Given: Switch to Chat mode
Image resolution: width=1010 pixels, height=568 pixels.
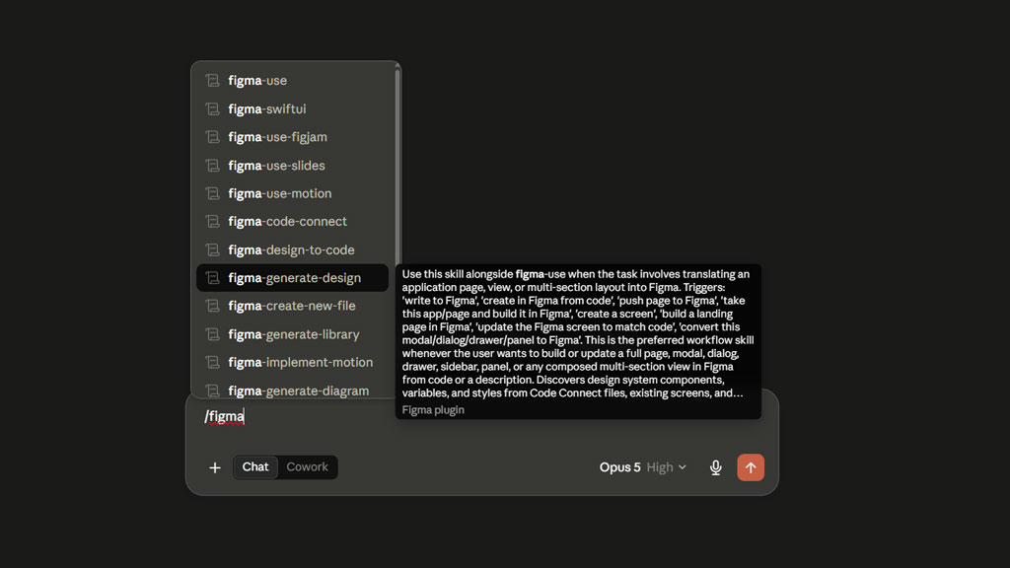Looking at the screenshot, I should tap(255, 466).
